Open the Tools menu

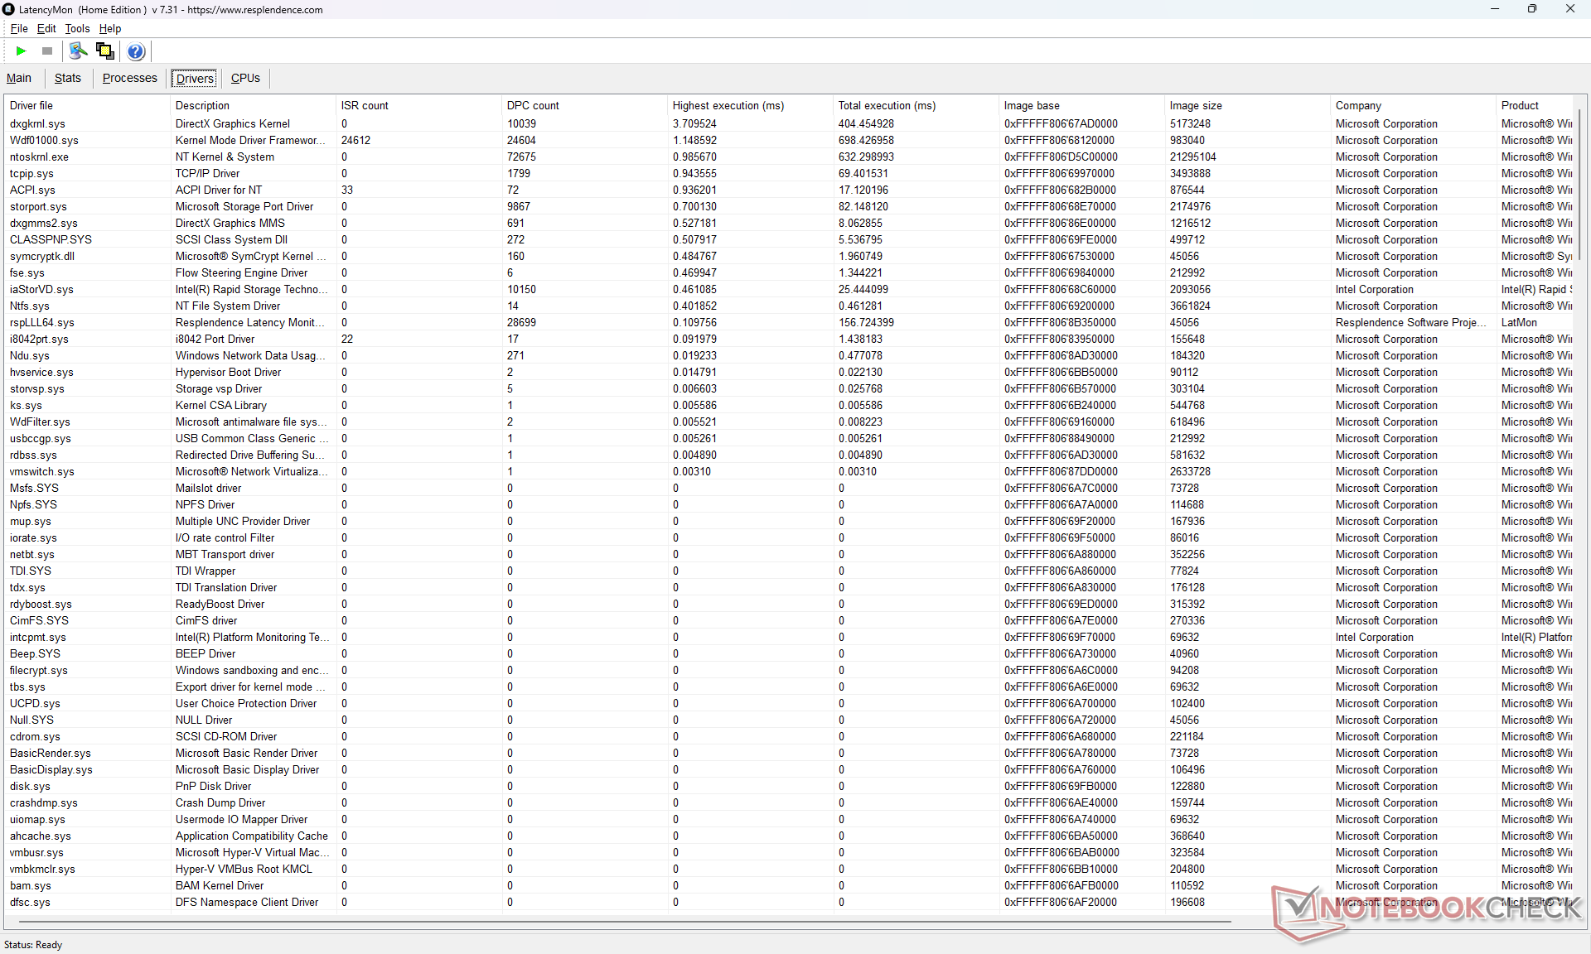[77, 28]
